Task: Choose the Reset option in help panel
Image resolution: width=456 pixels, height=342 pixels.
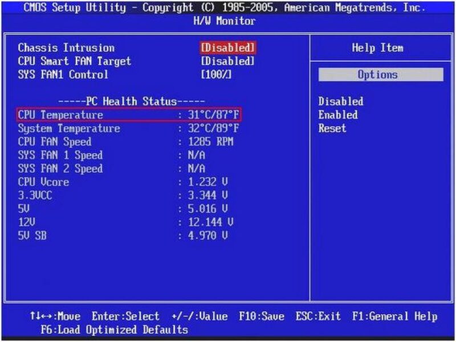Action: tap(332, 128)
